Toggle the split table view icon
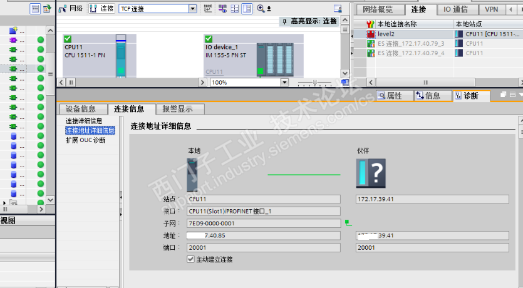523x288 pixels. 247,9
